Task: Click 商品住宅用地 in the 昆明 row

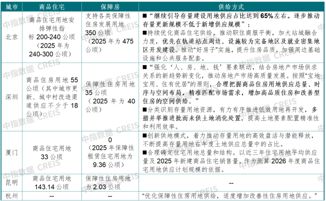Action: (52, 178)
